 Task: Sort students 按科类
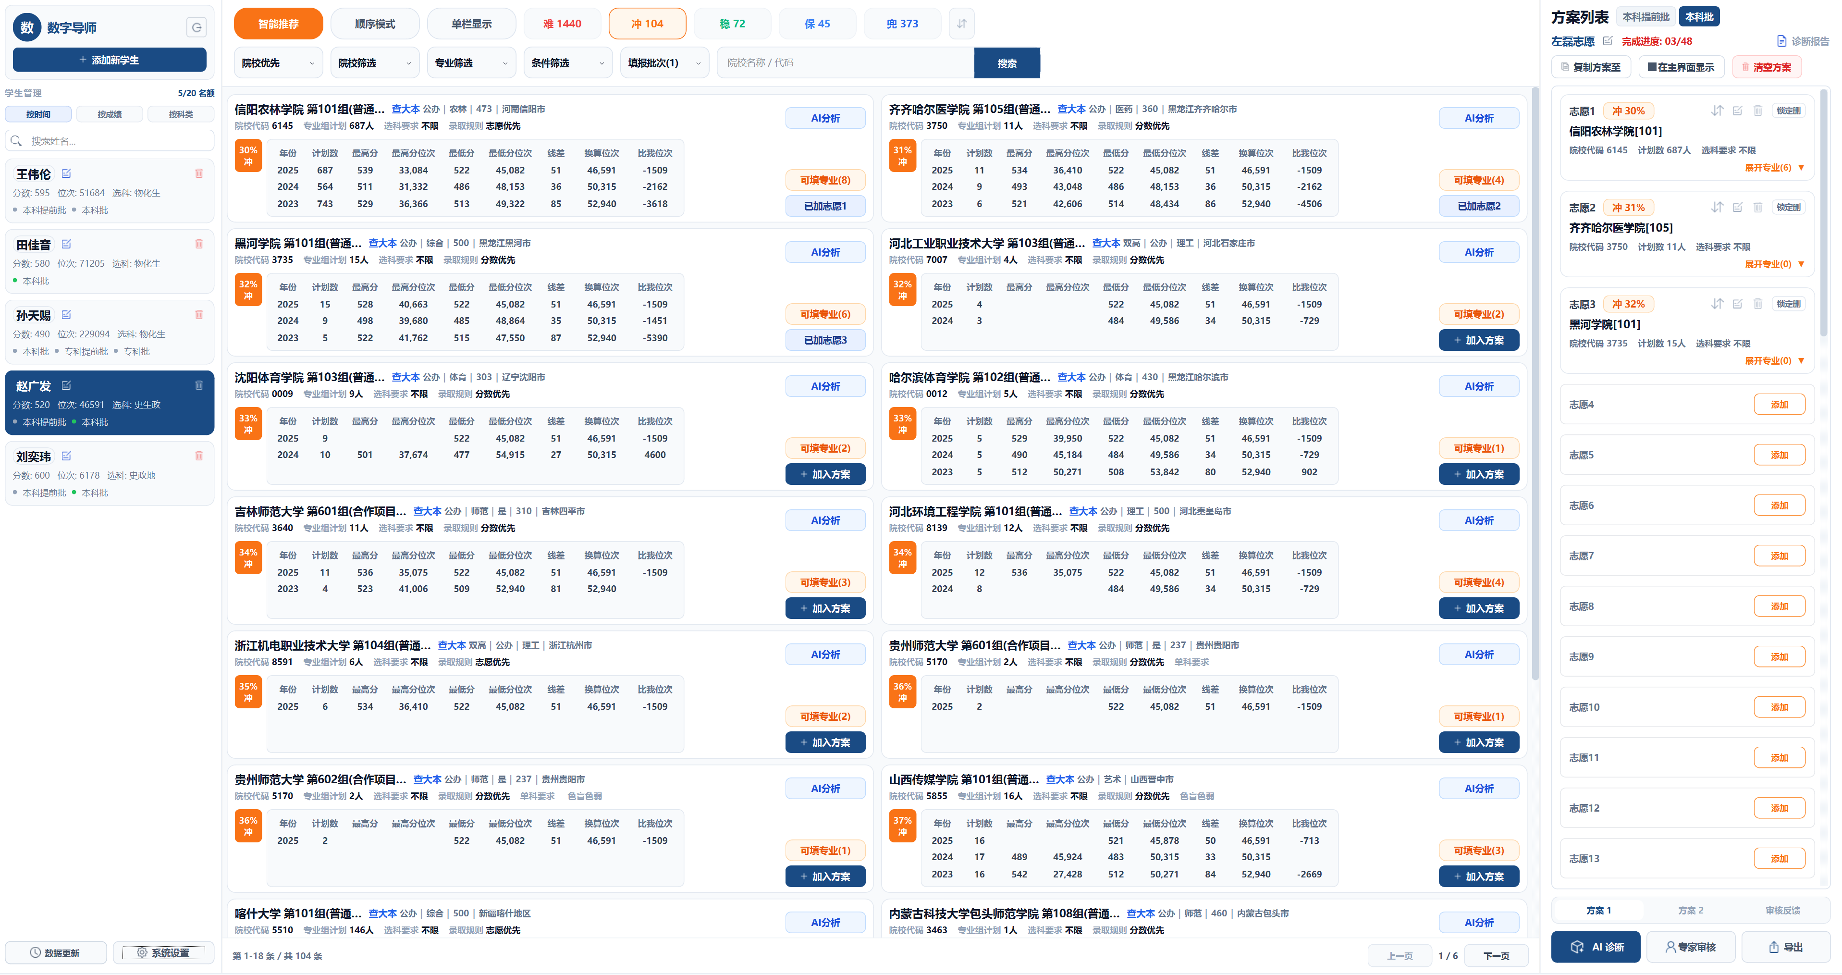(180, 114)
